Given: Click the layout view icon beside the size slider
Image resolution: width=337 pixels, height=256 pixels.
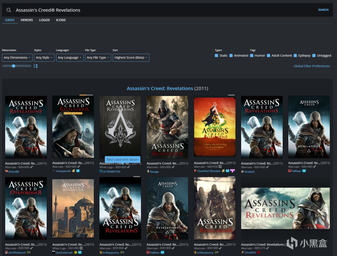Looking at the screenshot, I should click(x=36, y=66).
